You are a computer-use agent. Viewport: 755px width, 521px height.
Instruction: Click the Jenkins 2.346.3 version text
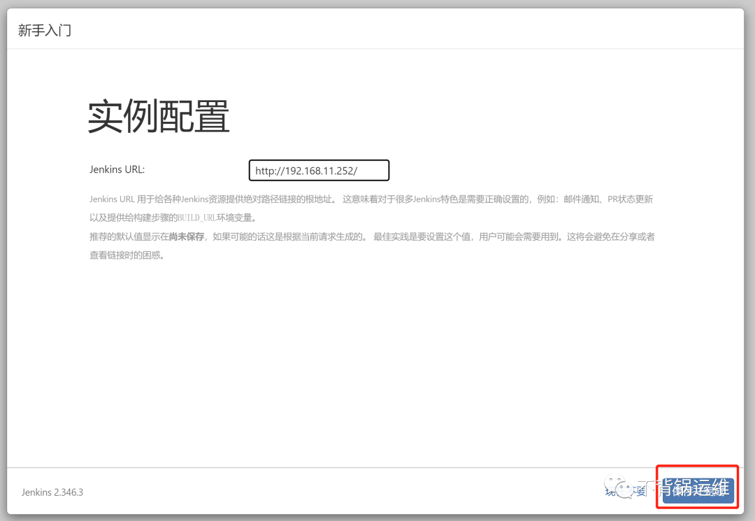52,492
